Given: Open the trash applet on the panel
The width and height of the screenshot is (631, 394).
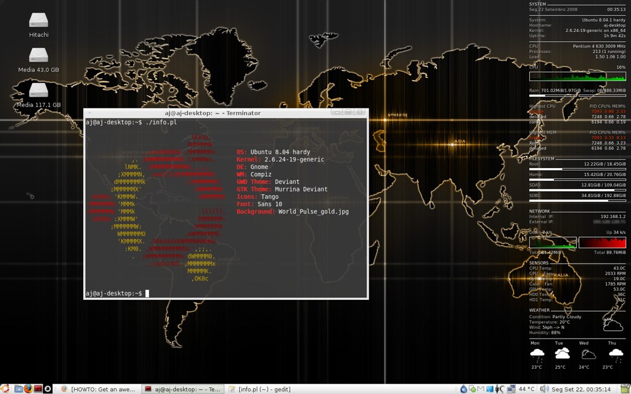Looking at the screenshot, I should coord(625,389).
